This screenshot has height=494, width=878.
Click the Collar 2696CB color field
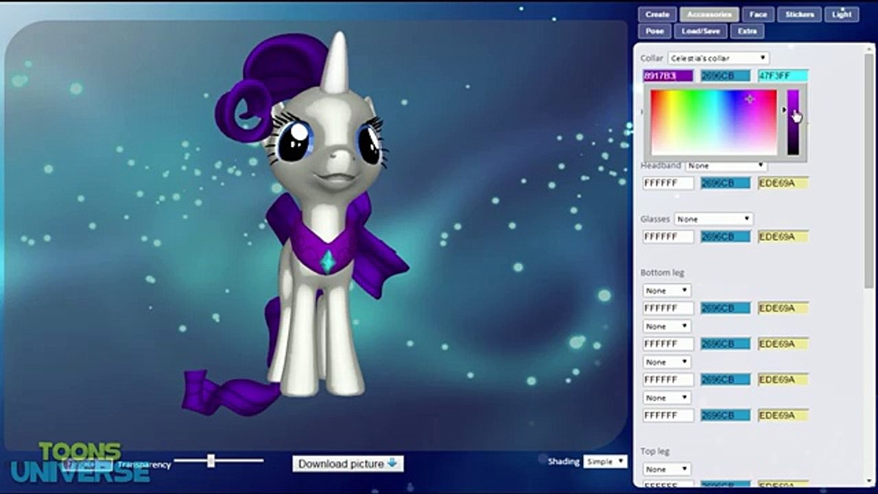pos(726,76)
